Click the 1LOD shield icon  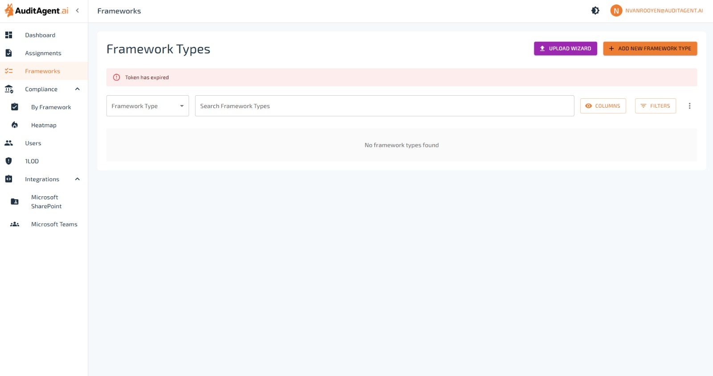[x=9, y=161]
